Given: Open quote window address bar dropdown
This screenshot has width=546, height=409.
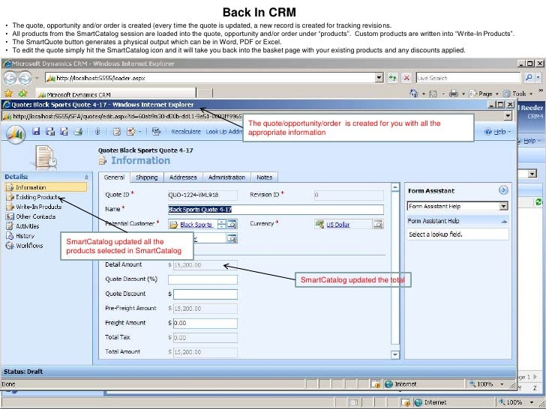Looking at the screenshot, I should pyautogui.click(x=508, y=116).
